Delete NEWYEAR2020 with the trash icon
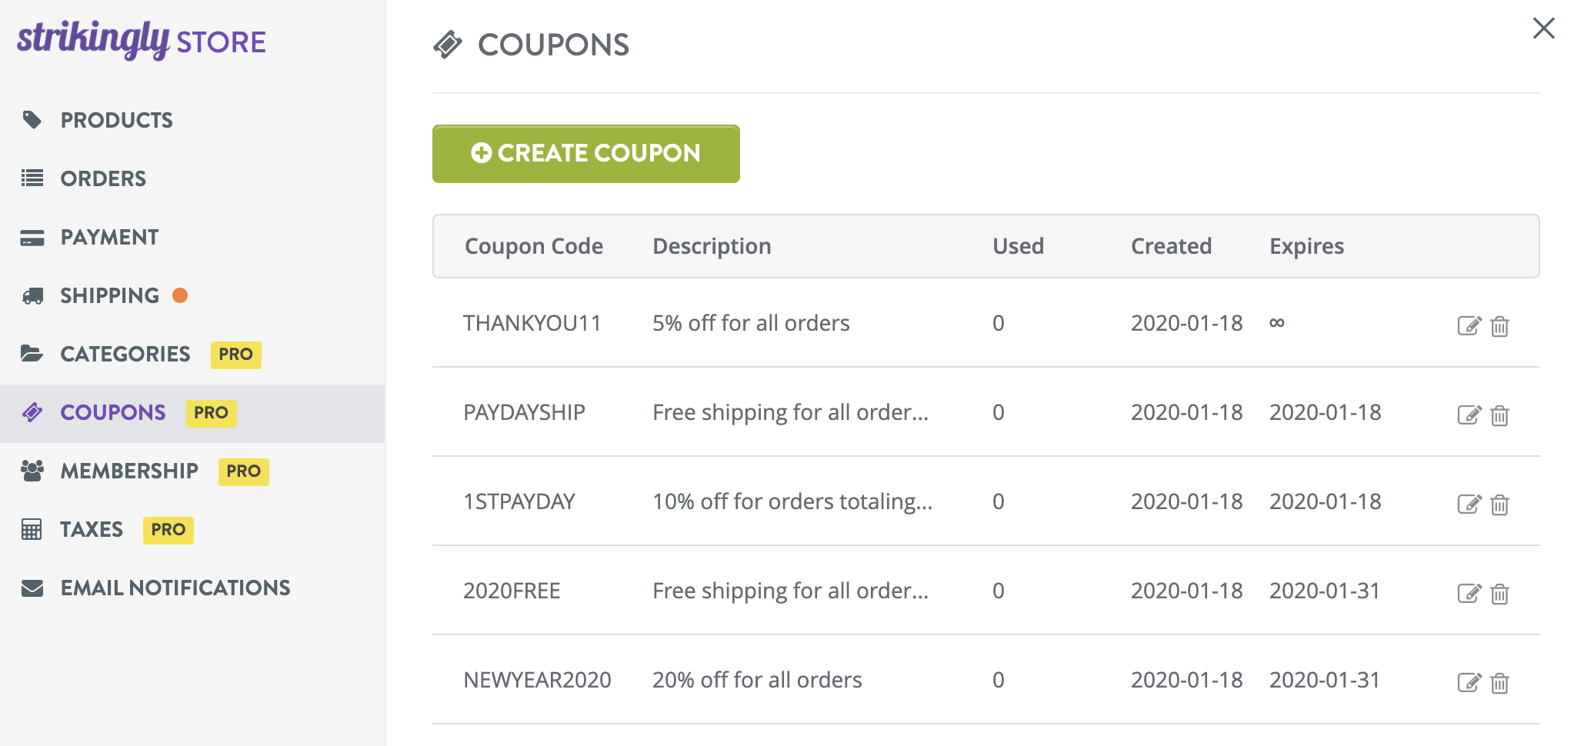 (1501, 682)
